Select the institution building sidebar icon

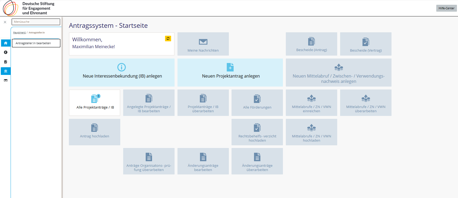click(x=6, y=71)
